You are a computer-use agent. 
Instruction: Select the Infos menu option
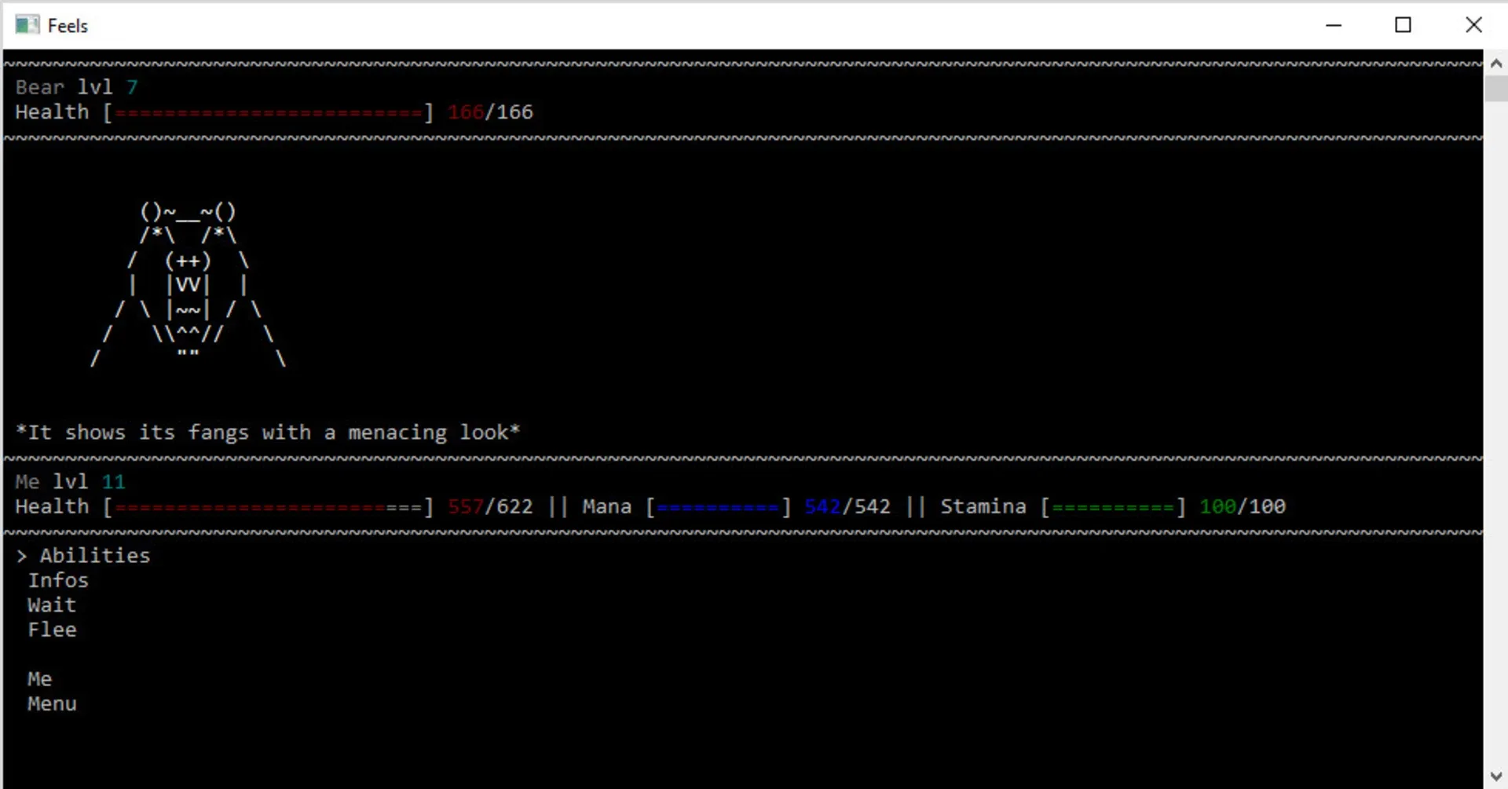pyautogui.click(x=58, y=581)
